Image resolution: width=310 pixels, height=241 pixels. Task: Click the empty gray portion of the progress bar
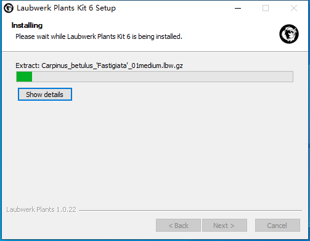pos(162,77)
